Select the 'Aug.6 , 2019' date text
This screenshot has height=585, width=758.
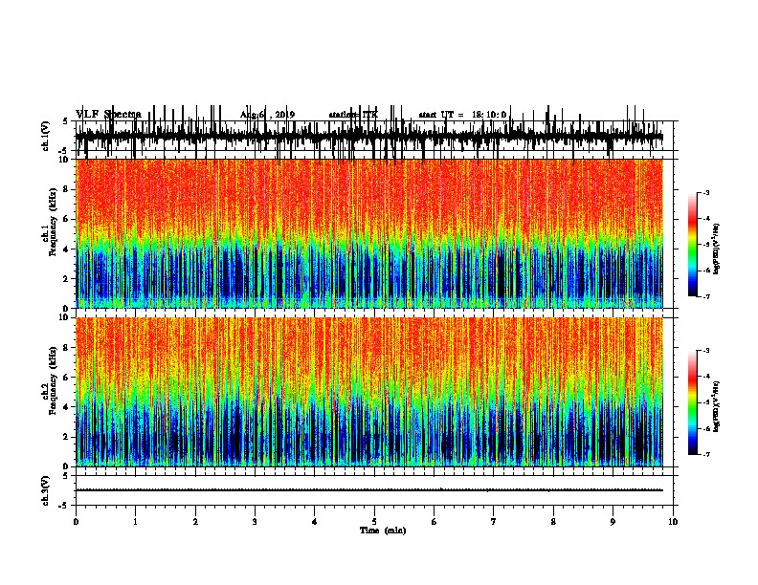[x=267, y=115]
